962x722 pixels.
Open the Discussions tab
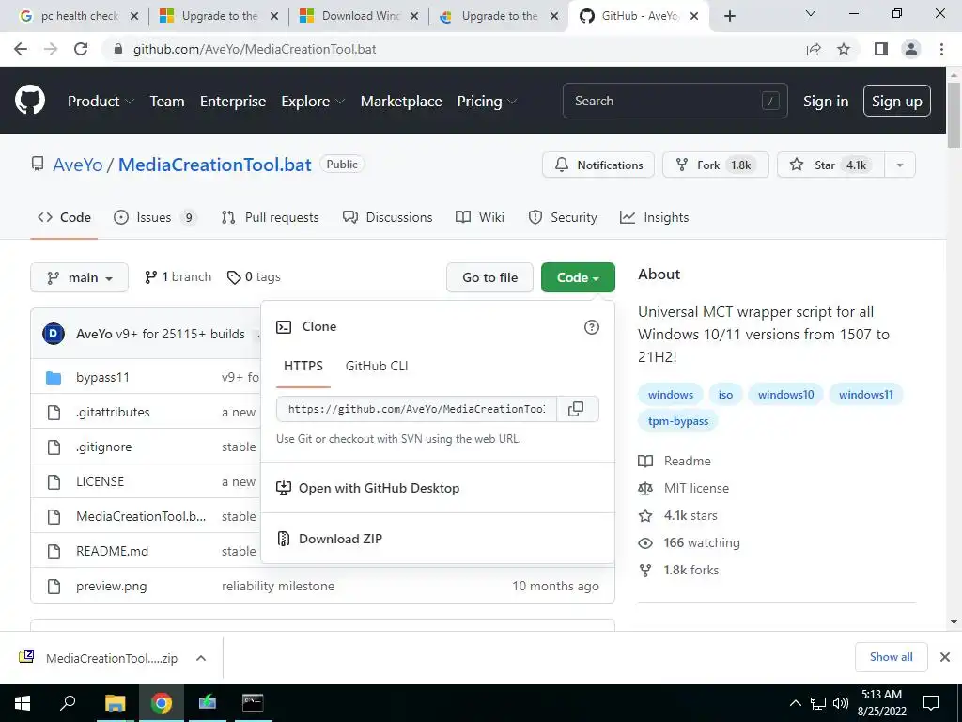coord(387,217)
